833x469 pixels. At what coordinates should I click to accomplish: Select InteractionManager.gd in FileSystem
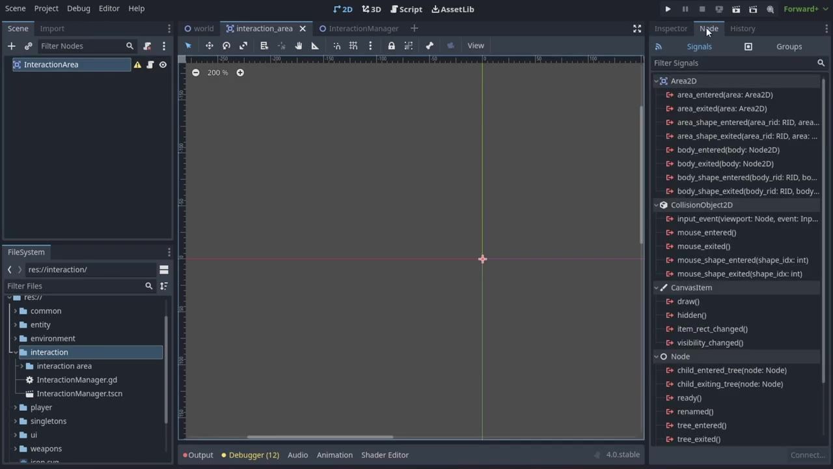point(77,380)
